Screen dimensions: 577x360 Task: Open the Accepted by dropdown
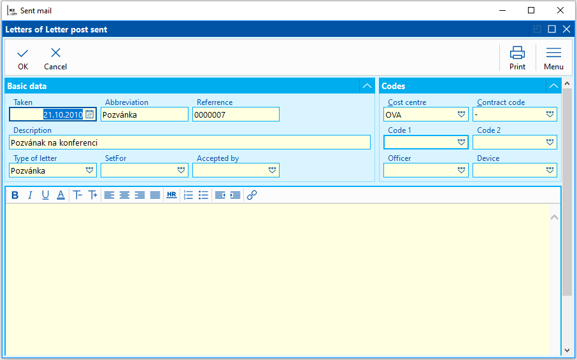pyautogui.click(x=273, y=170)
